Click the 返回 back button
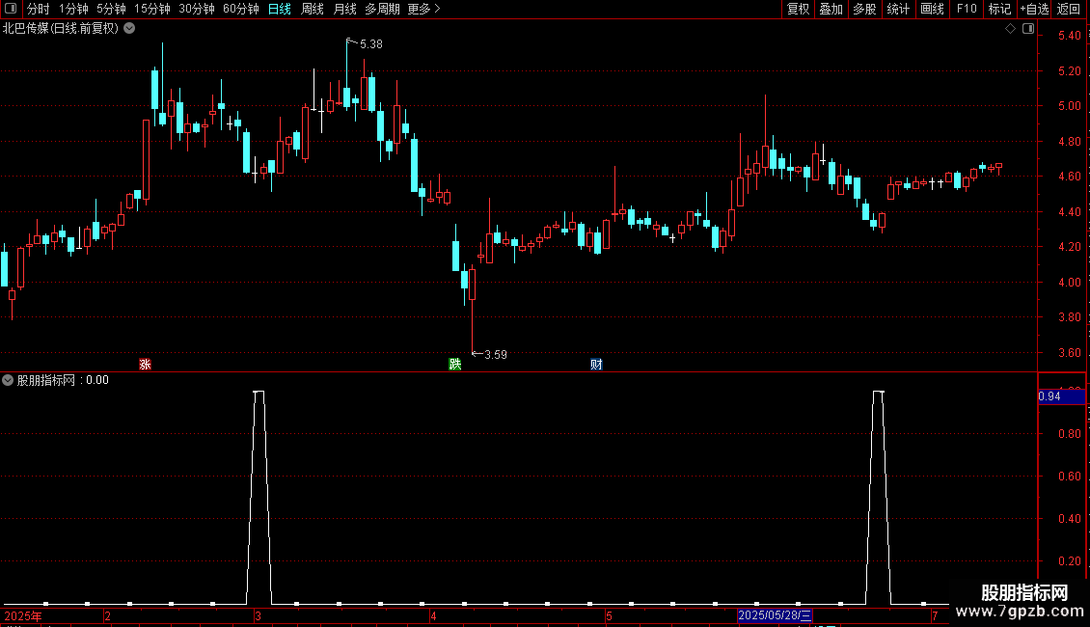 pyautogui.click(x=1069, y=9)
